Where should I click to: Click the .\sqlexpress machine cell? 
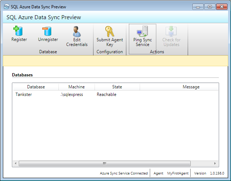[x=72, y=95]
